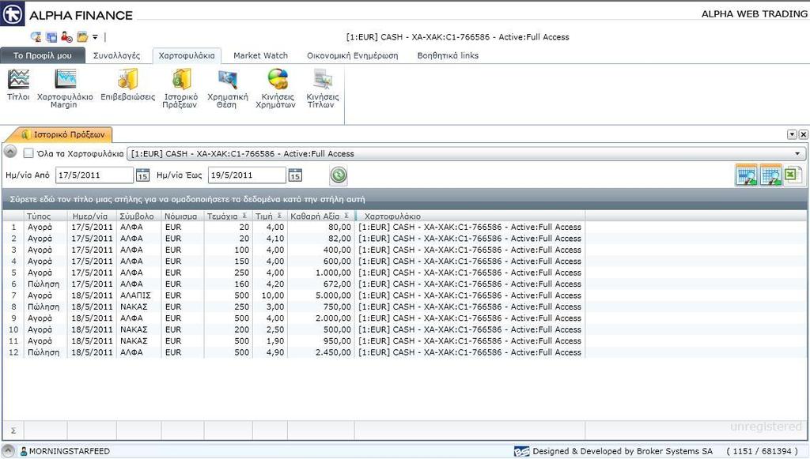Close the Ιστορικό Πράξεων panel
The height and width of the screenshot is (459, 810).
804,134
